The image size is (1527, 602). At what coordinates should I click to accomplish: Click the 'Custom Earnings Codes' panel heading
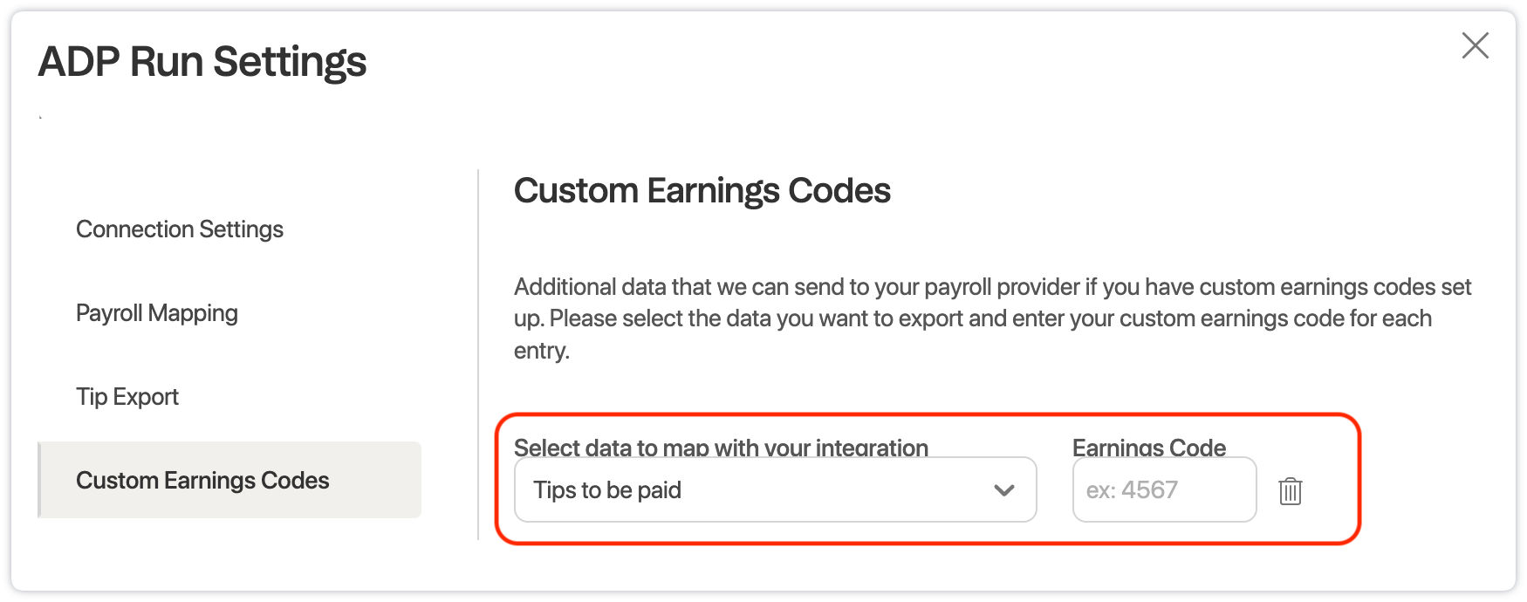click(702, 191)
